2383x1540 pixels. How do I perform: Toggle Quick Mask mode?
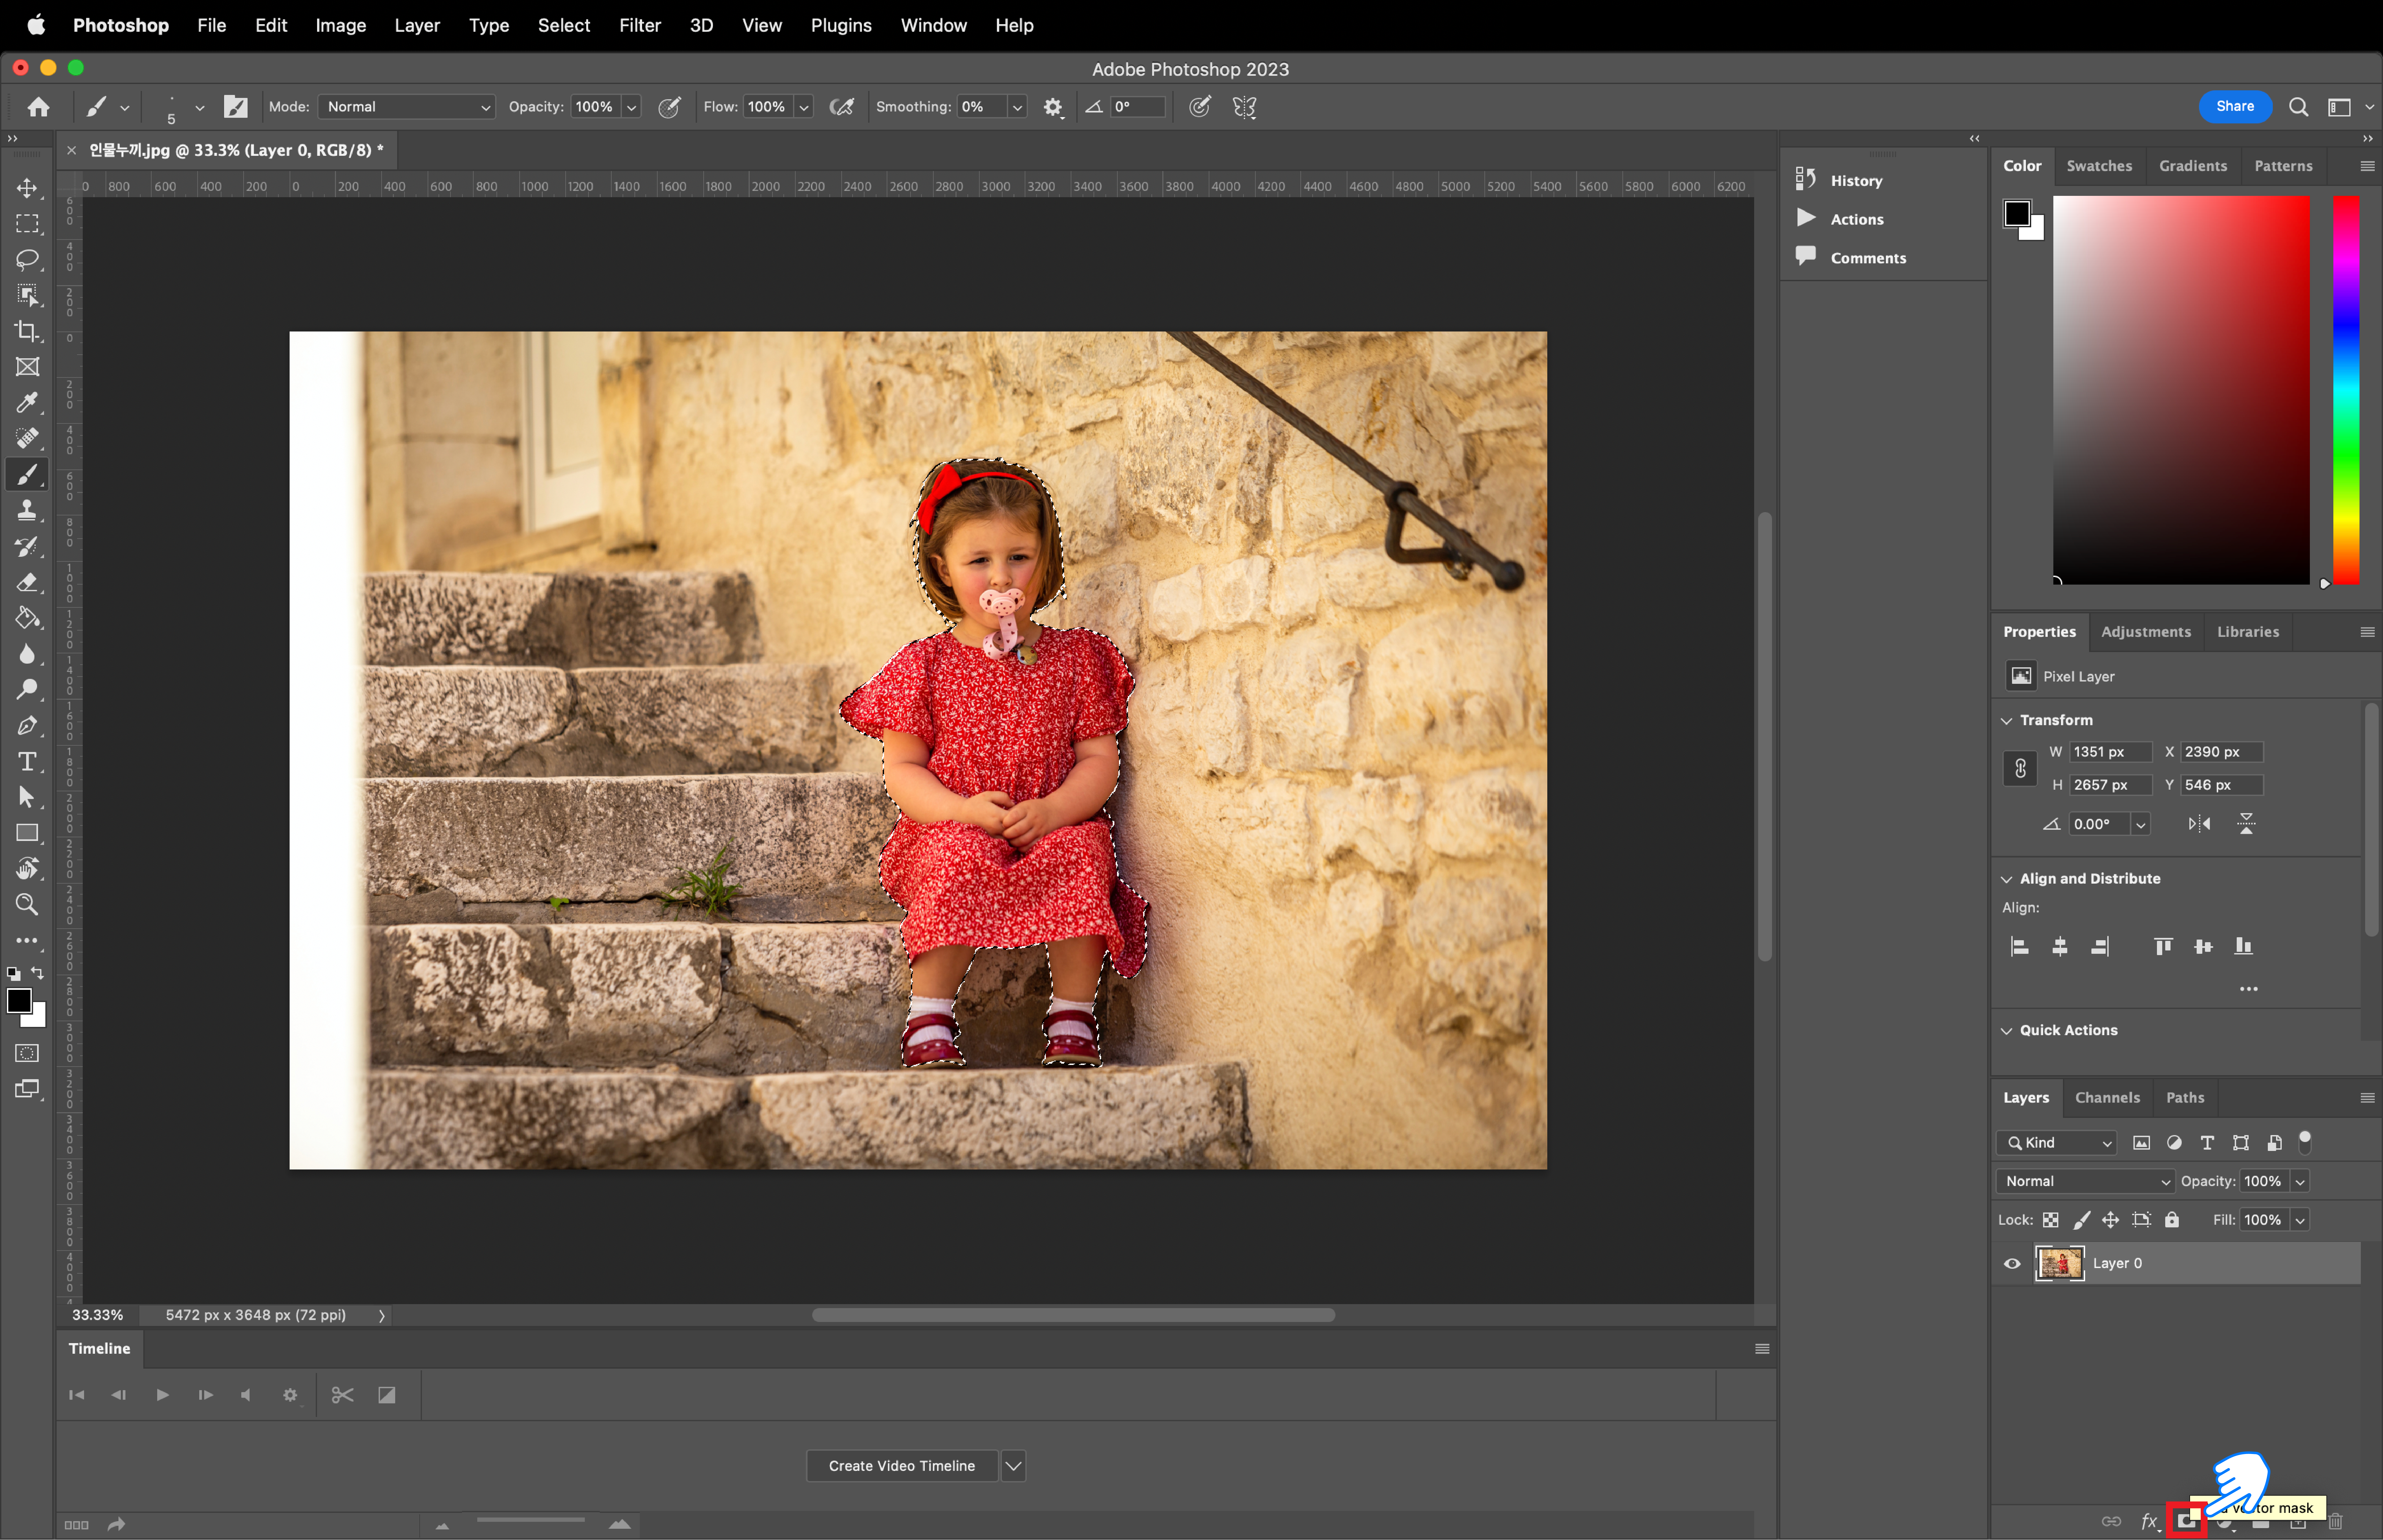pyautogui.click(x=27, y=1053)
